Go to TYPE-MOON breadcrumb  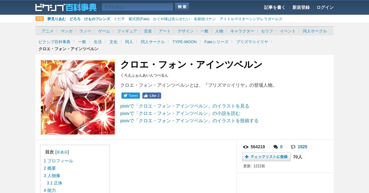(x=184, y=42)
